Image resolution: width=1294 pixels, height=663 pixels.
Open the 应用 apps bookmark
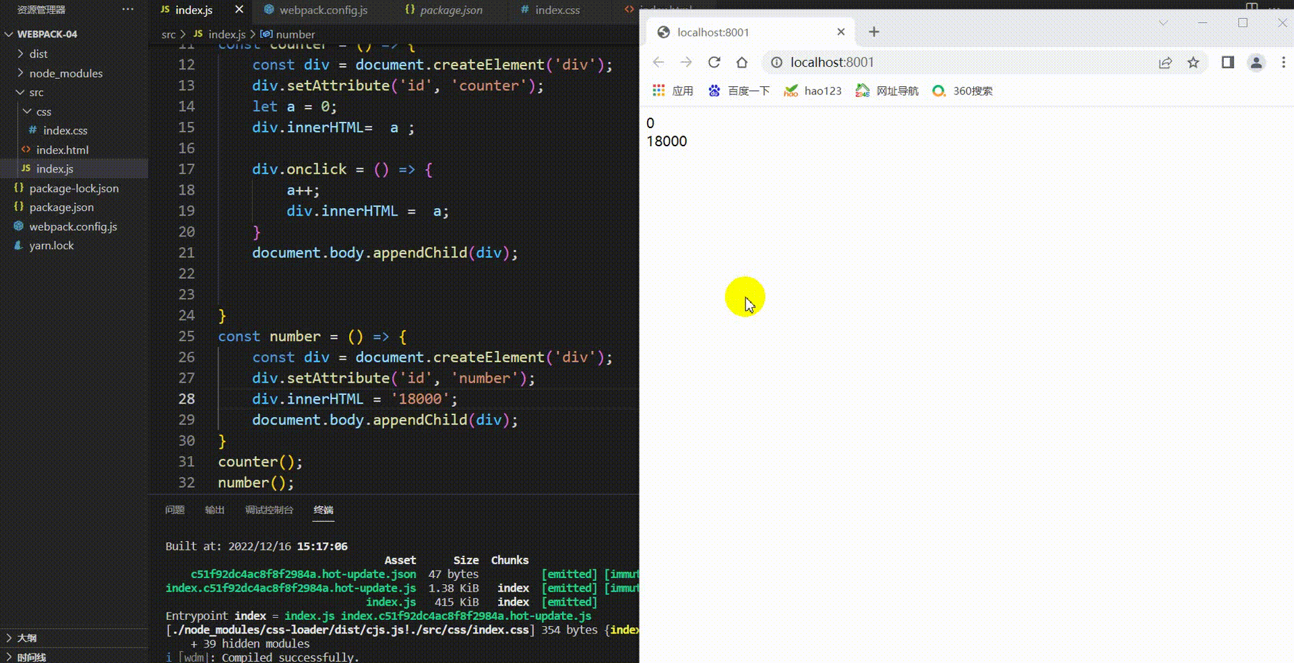(673, 91)
